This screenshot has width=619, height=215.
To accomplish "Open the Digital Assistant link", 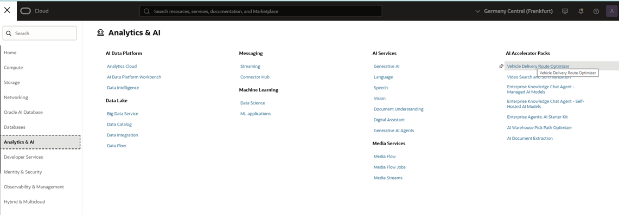I will click(389, 120).
